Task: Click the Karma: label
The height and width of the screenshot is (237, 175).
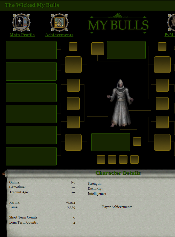Action: (15, 202)
